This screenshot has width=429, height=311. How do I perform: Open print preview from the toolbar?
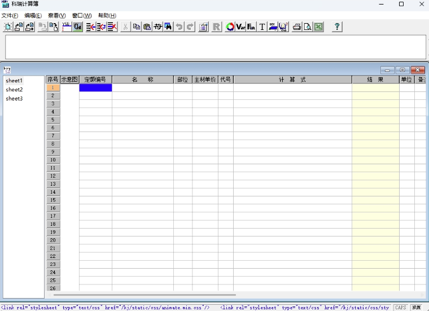(x=308, y=27)
